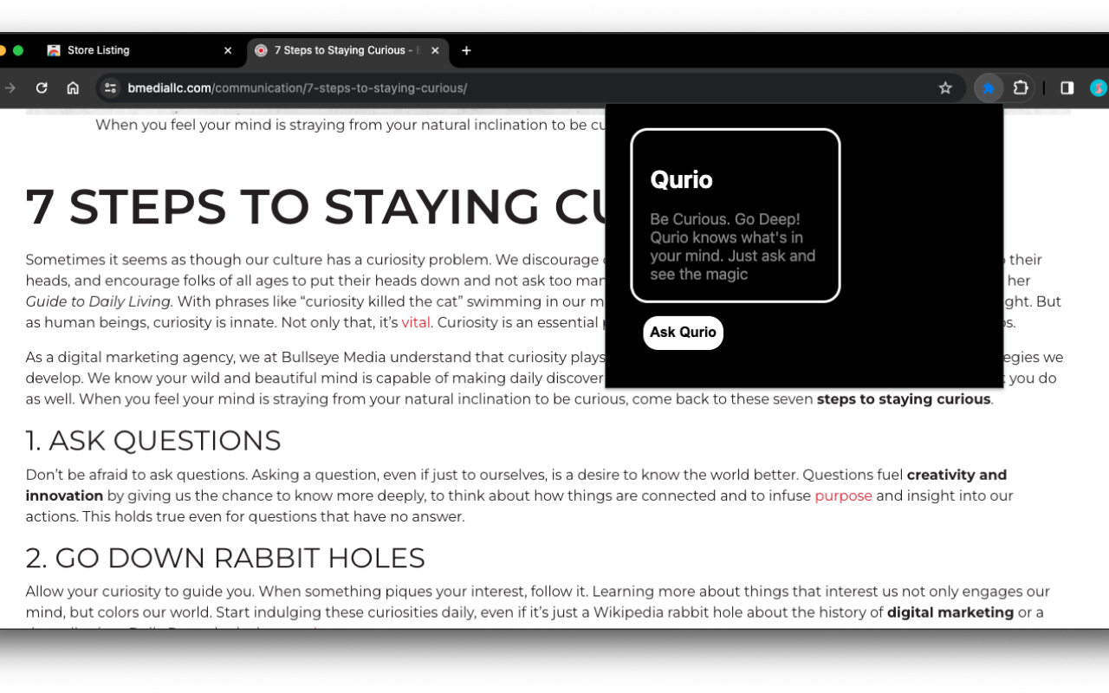Click the italic 'Guide to Daily Living' text
This screenshot has height=693, width=1109.
(99, 301)
